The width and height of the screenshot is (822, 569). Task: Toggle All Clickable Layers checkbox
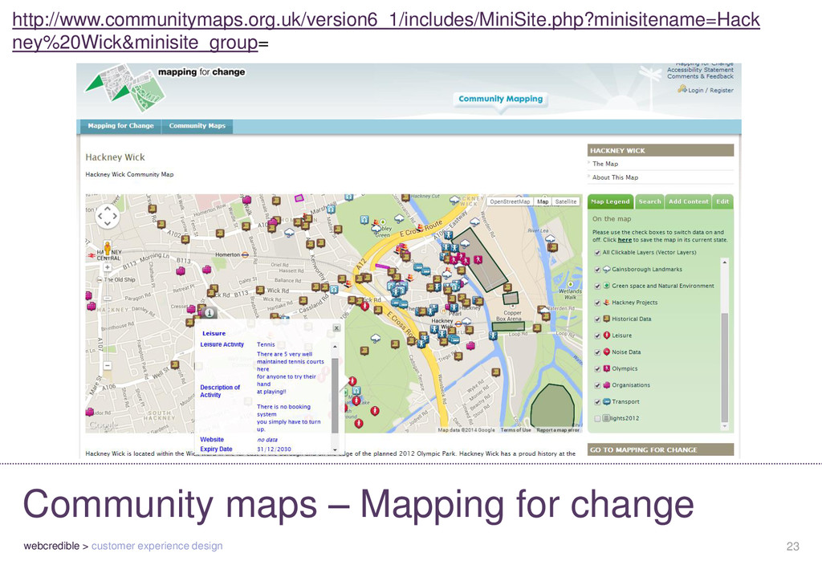click(x=597, y=253)
